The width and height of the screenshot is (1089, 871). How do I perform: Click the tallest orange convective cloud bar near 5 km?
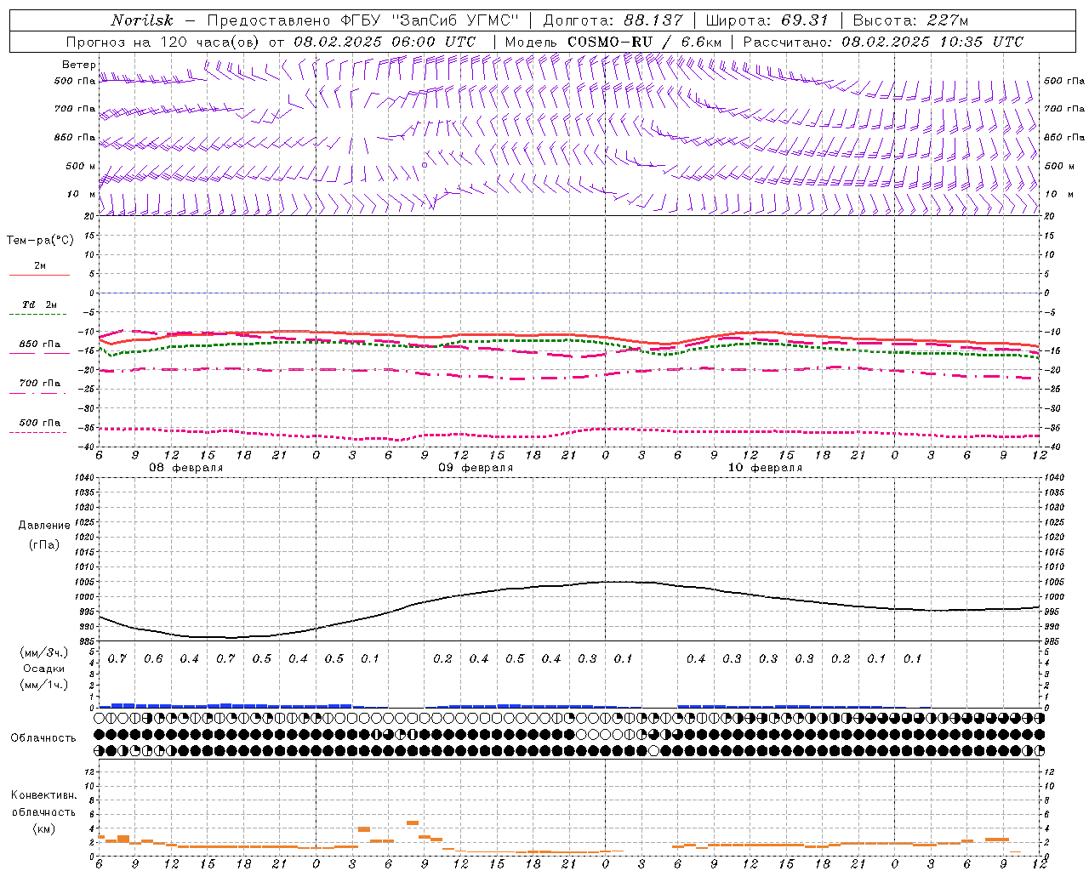coord(413,823)
